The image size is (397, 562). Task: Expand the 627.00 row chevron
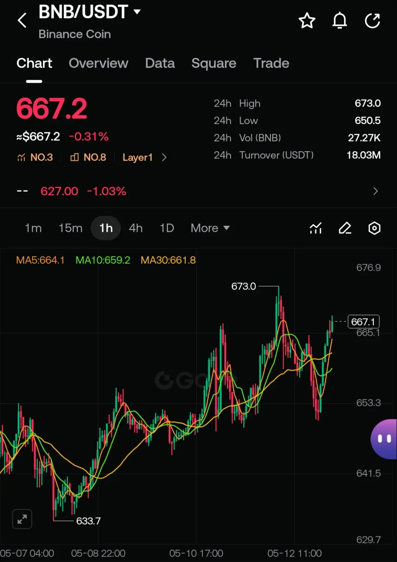375,191
